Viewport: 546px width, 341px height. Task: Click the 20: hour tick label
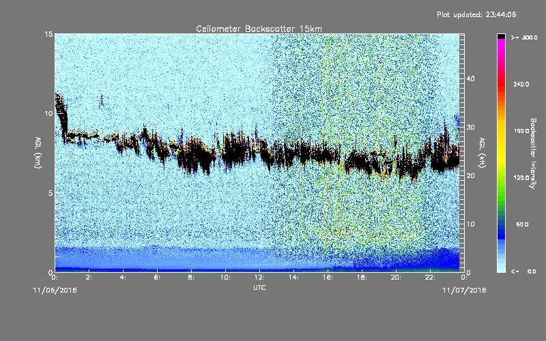point(397,278)
